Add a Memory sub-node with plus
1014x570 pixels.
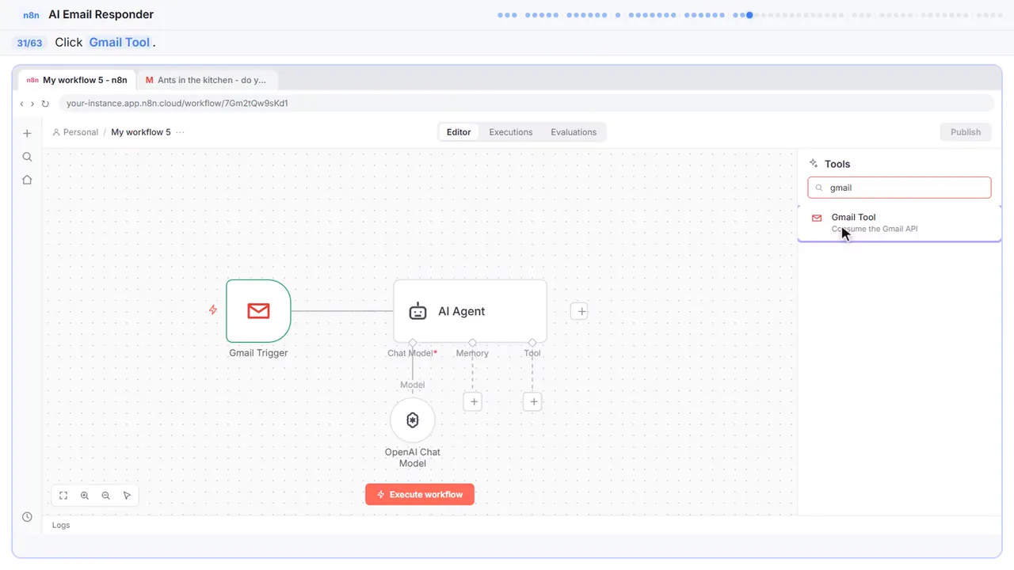point(473,402)
